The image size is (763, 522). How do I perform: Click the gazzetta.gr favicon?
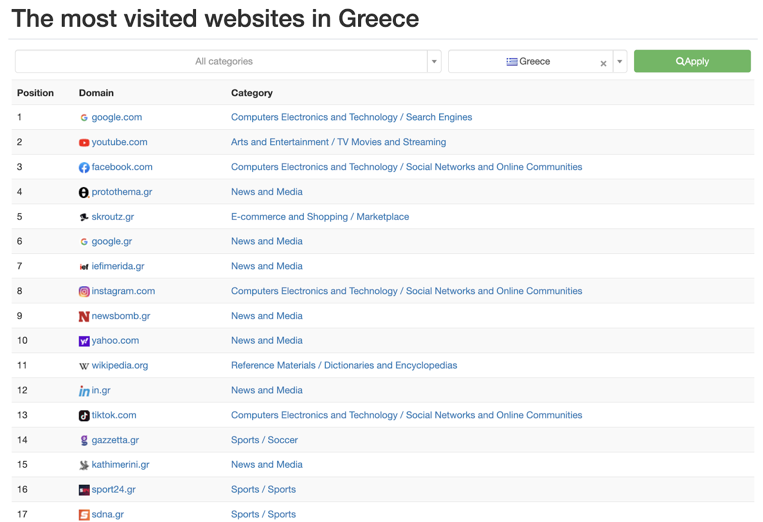84,440
